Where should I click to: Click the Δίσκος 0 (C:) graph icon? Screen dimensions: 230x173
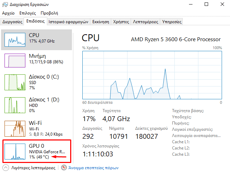pyautogui.click(x=15, y=82)
